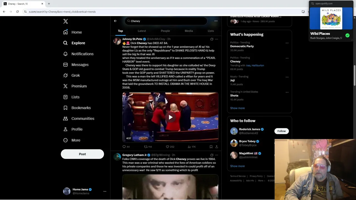Viewport: 356px width, 200px height.
Task: Click green check on Wild Places
Action: [x=347, y=35]
